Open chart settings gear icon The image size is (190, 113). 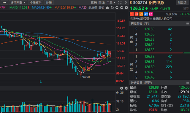(x=126, y=8)
